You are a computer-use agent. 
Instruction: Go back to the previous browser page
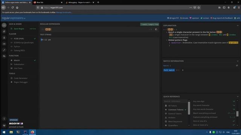(x=3, y=7)
